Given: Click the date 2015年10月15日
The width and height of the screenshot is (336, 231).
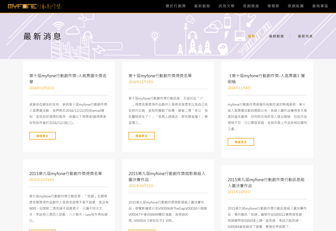Looking at the screenshot, I should point(141,186).
